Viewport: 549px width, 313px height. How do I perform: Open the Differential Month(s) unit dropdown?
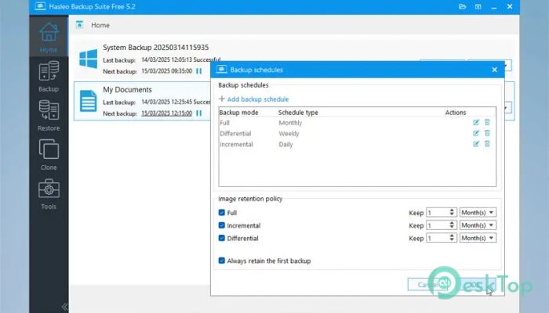[x=478, y=238]
